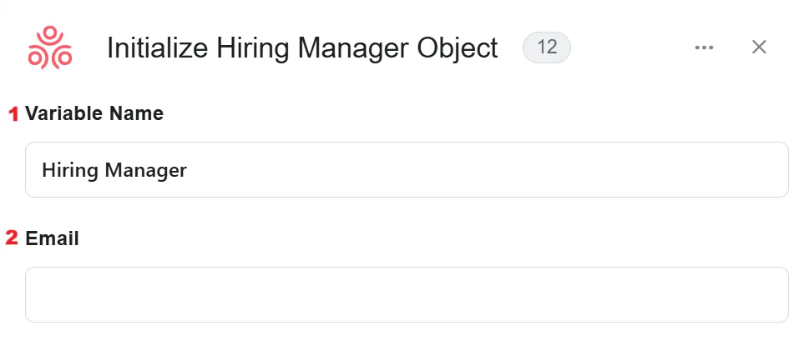Click the step number 12 badge

tap(547, 48)
